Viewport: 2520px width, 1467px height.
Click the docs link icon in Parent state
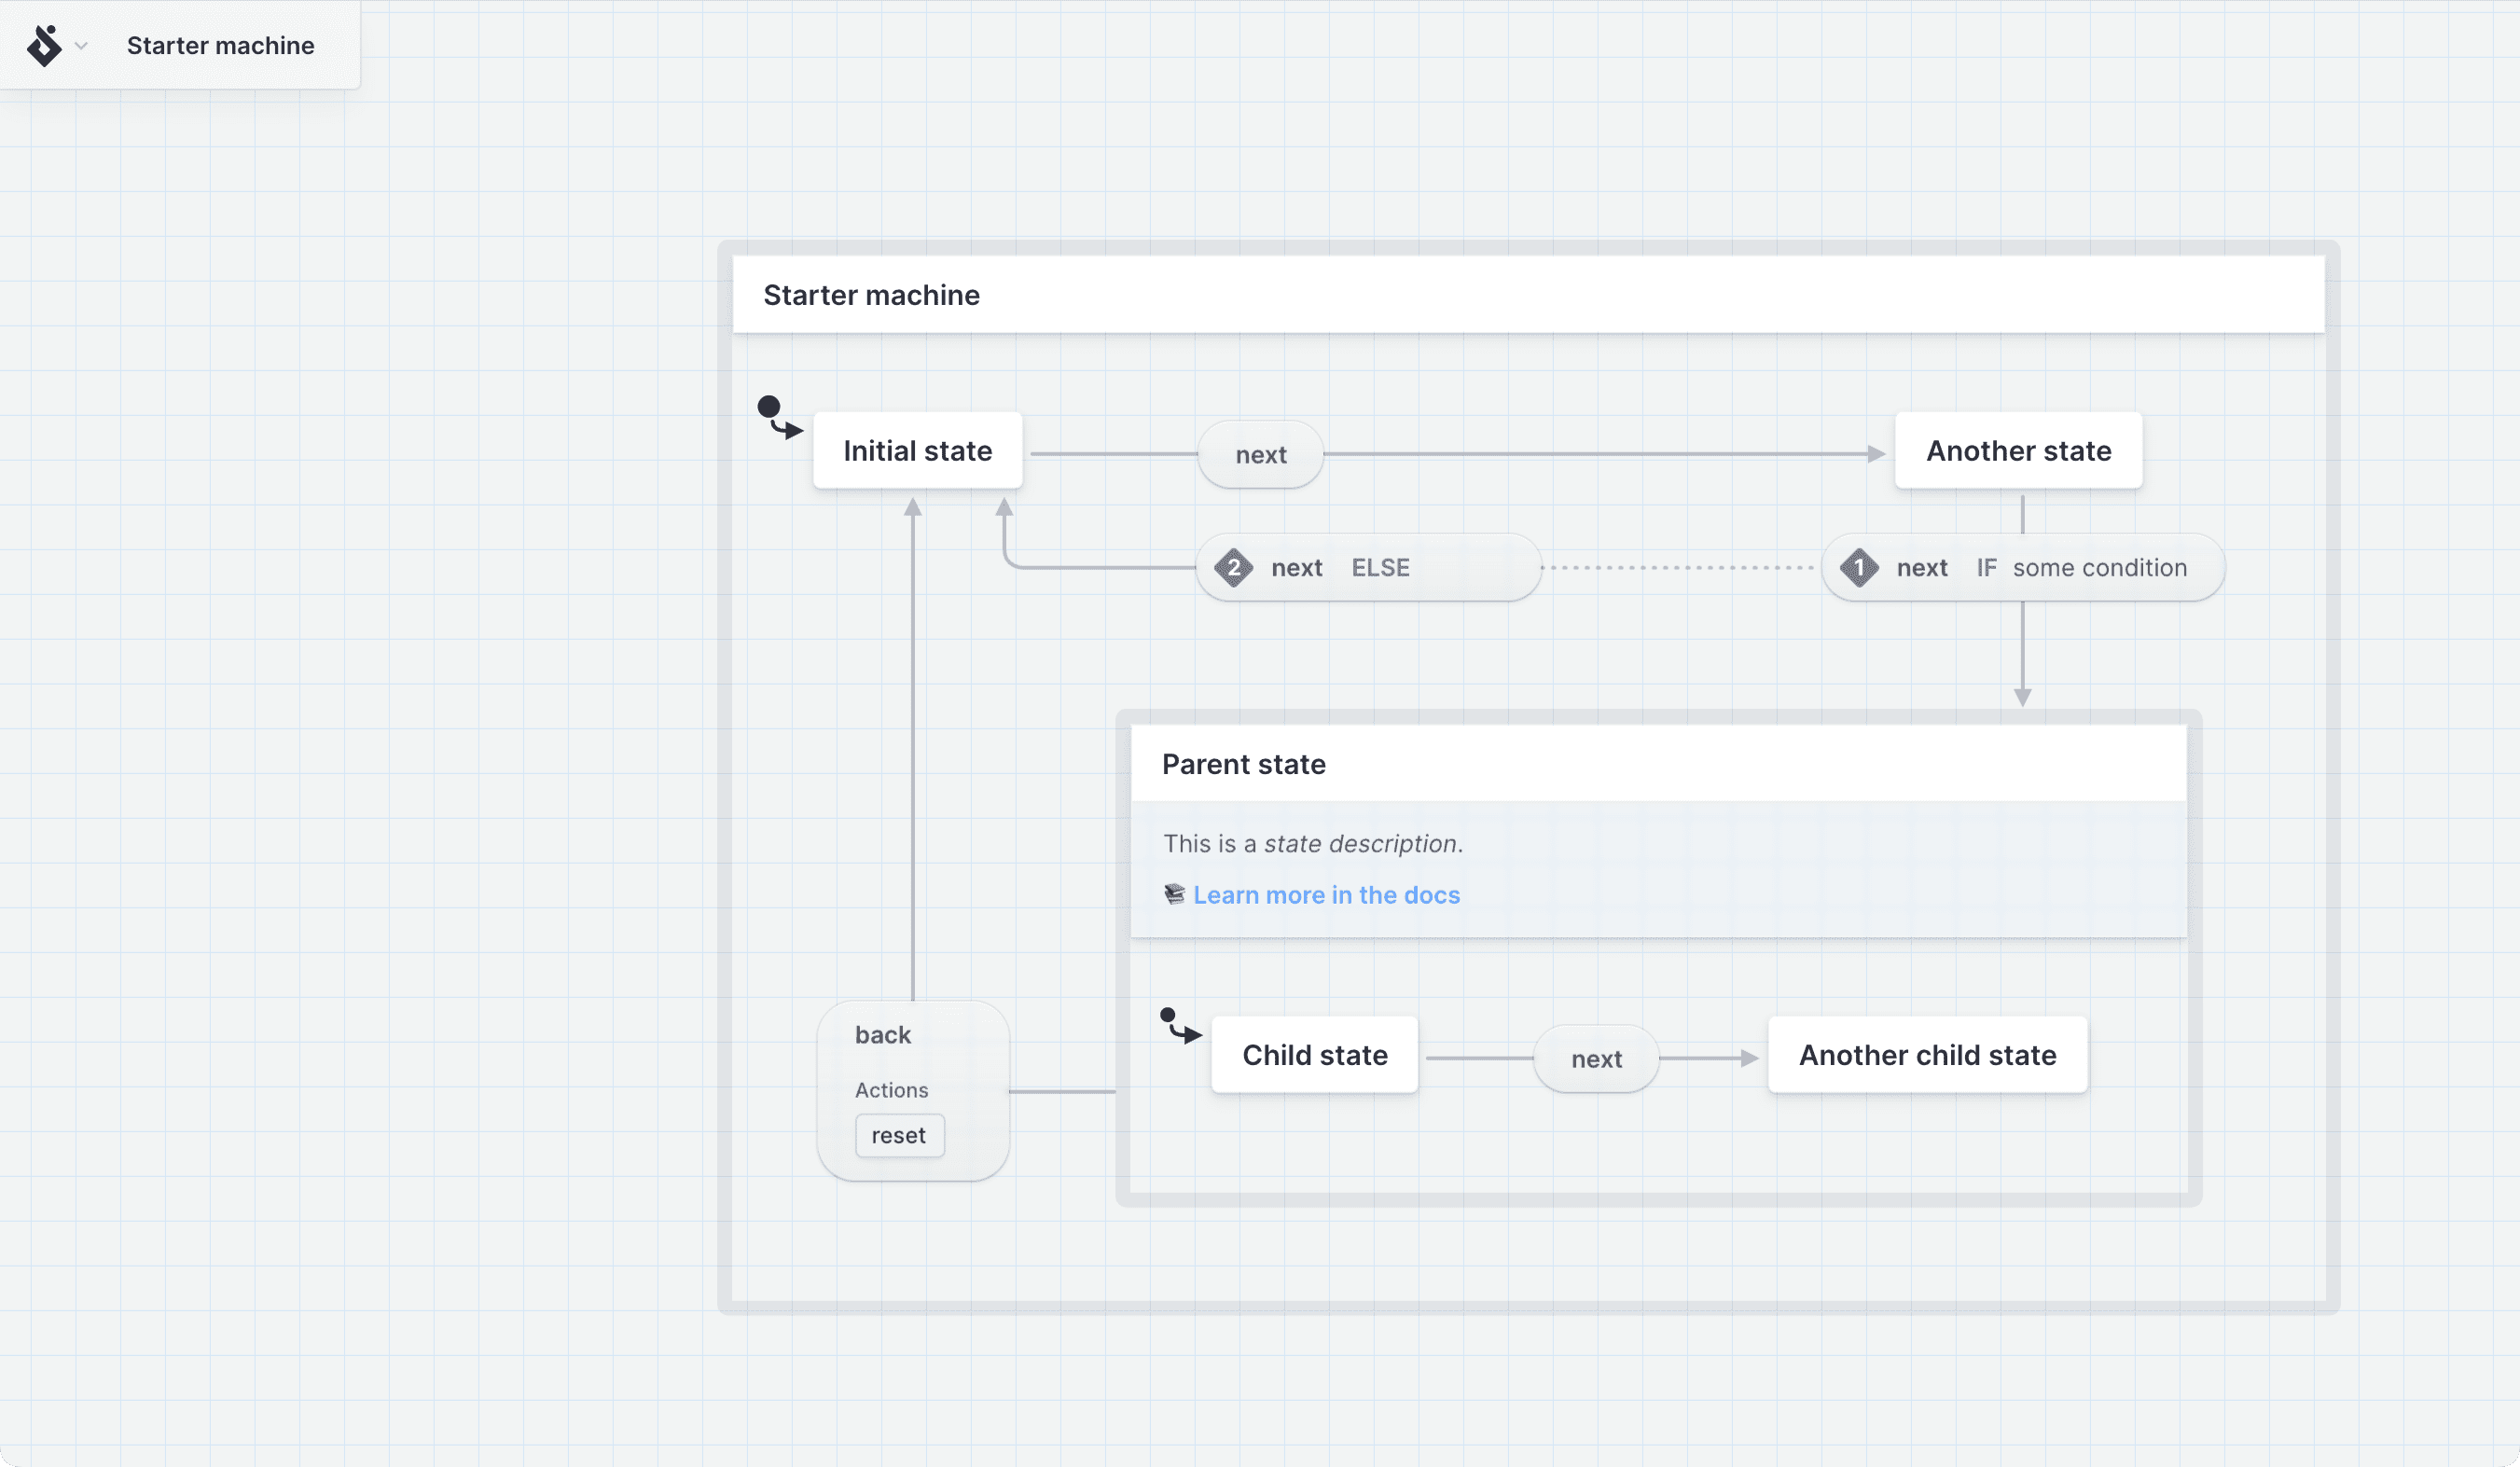(x=1171, y=894)
